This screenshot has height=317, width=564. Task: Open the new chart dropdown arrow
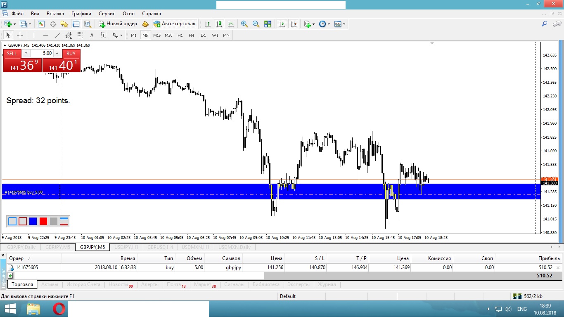(x=14, y=24)
